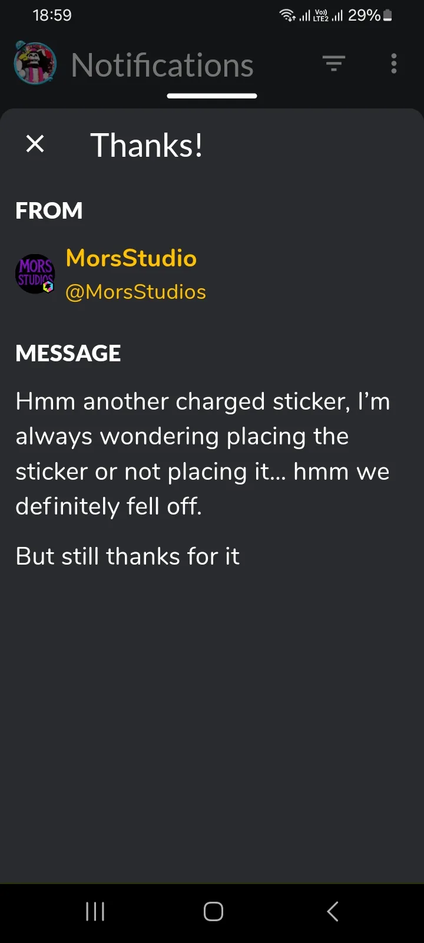Tap the 29% battery indicator
This screenshot has width=424, height=943.
point(370,15)
